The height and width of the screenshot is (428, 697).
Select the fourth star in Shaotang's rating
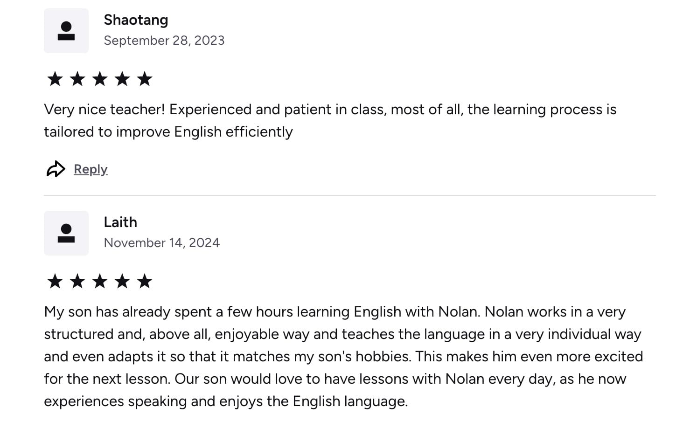[x=122, y=79]
